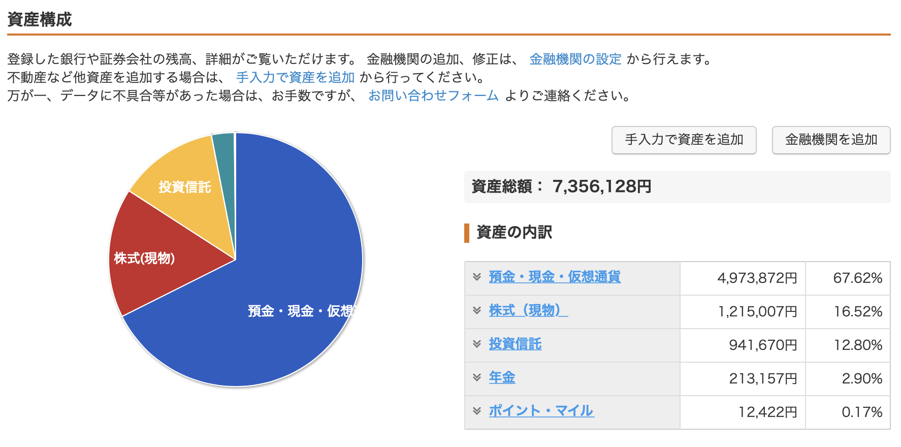Expand the ポイント・マイル row chevron
This screenshot has width=901, height=447.
click(x=476, y=411)
